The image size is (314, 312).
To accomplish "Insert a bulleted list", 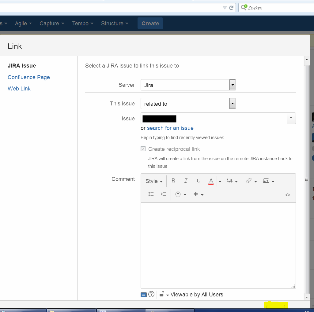I will coord(151,194).
